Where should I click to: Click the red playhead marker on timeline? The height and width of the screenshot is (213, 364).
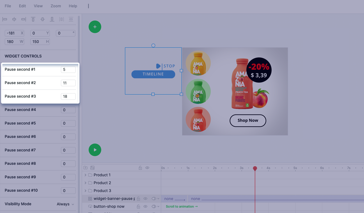[255, 168]
